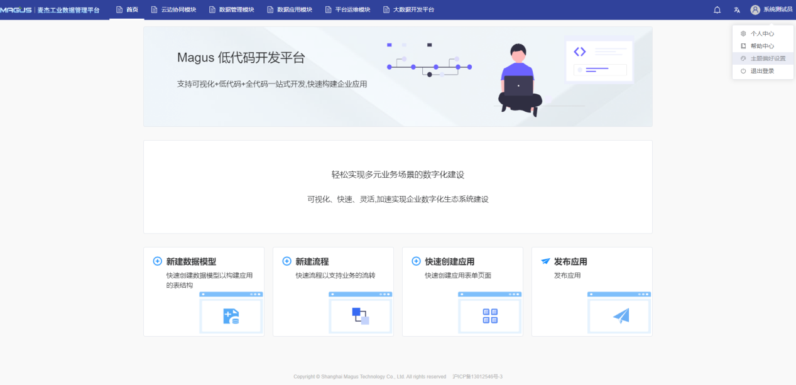Image resolution: width=796 pixels, height=385 pixels.
Task: Click the paper plane icon beside 发布应用
Action: point(545,261)
